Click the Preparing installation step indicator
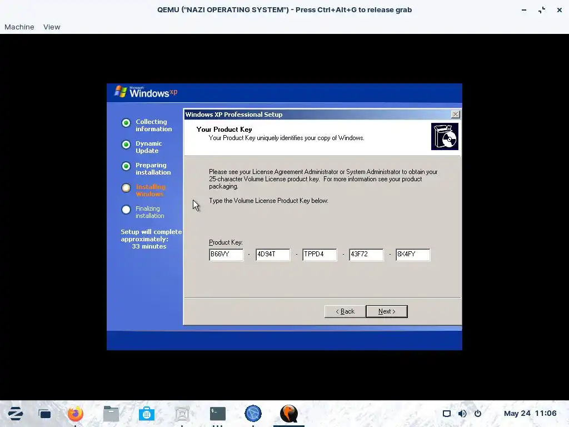569x427 pixels. [126, 166]
